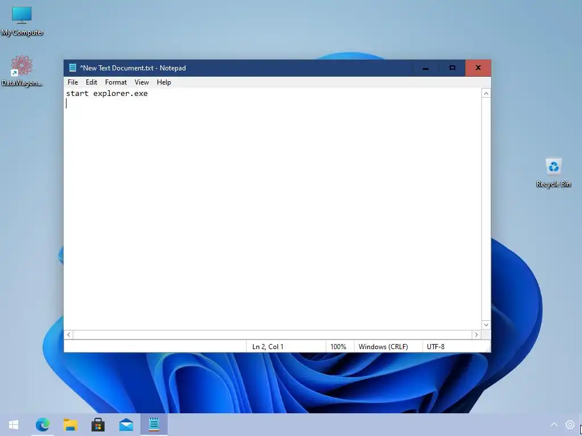
Task: Click the horizontal scrollbar left arrow
Action: click(x=69, y=334)
